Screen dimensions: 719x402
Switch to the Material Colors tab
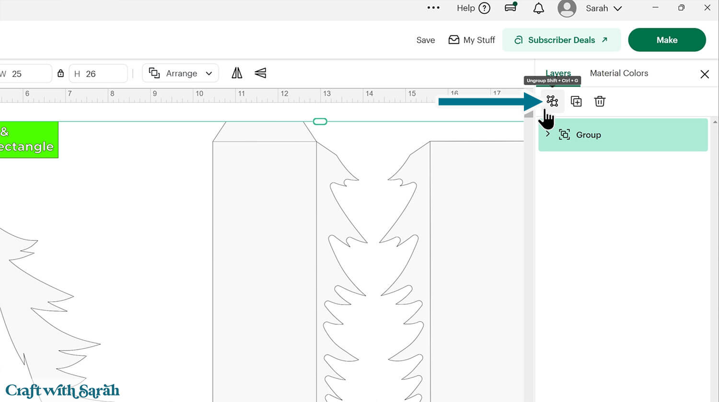619,73
